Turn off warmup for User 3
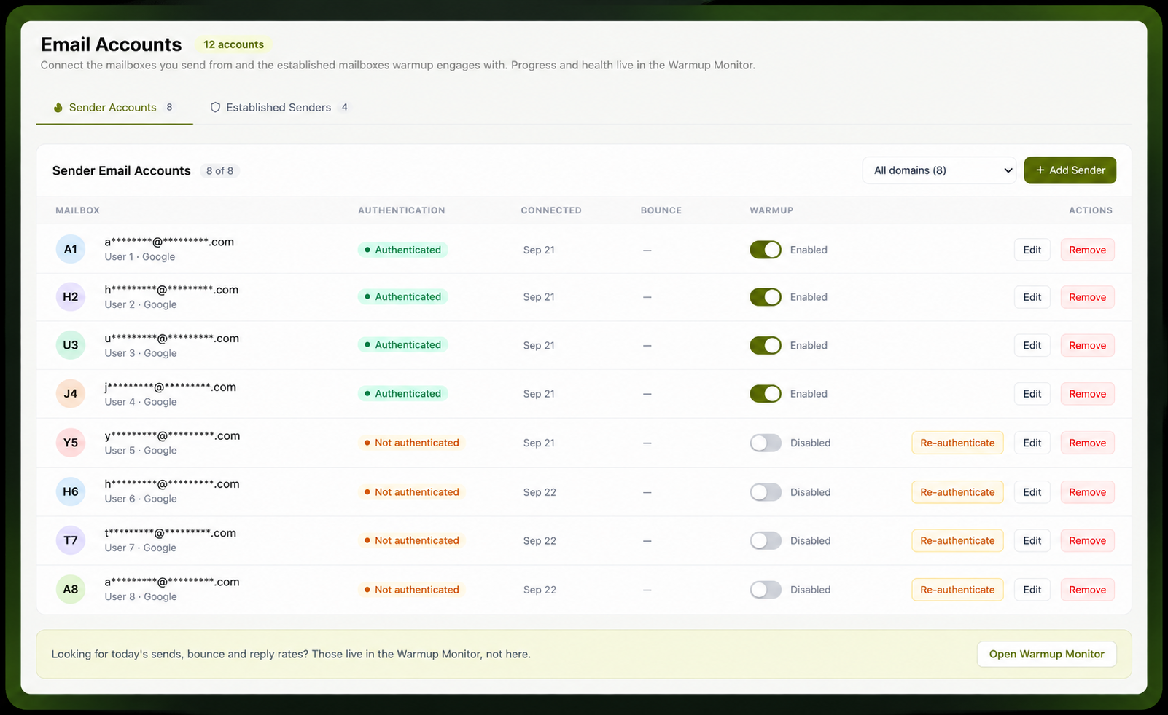 tap(766, 345)
